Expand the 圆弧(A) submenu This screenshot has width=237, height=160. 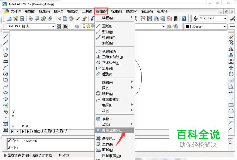(115, 82)
